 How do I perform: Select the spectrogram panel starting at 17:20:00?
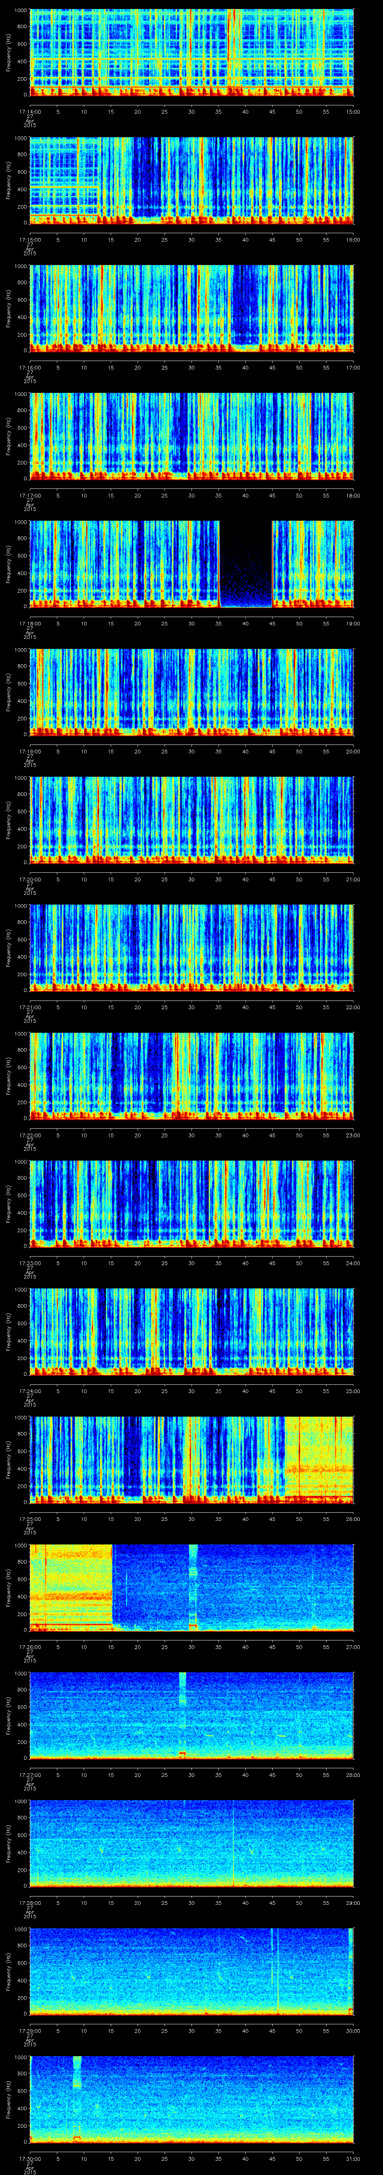pos(192,820)
